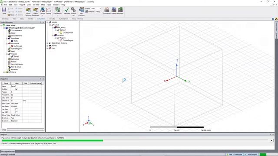Click the Passes value cell
Viewport: 278px width, 156px height.
[x=17, y=92]
